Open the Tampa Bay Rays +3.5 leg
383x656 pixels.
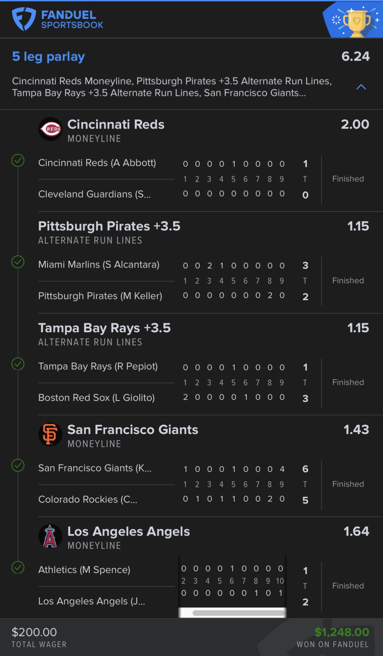pyautogui.click(x=104, y=328)
